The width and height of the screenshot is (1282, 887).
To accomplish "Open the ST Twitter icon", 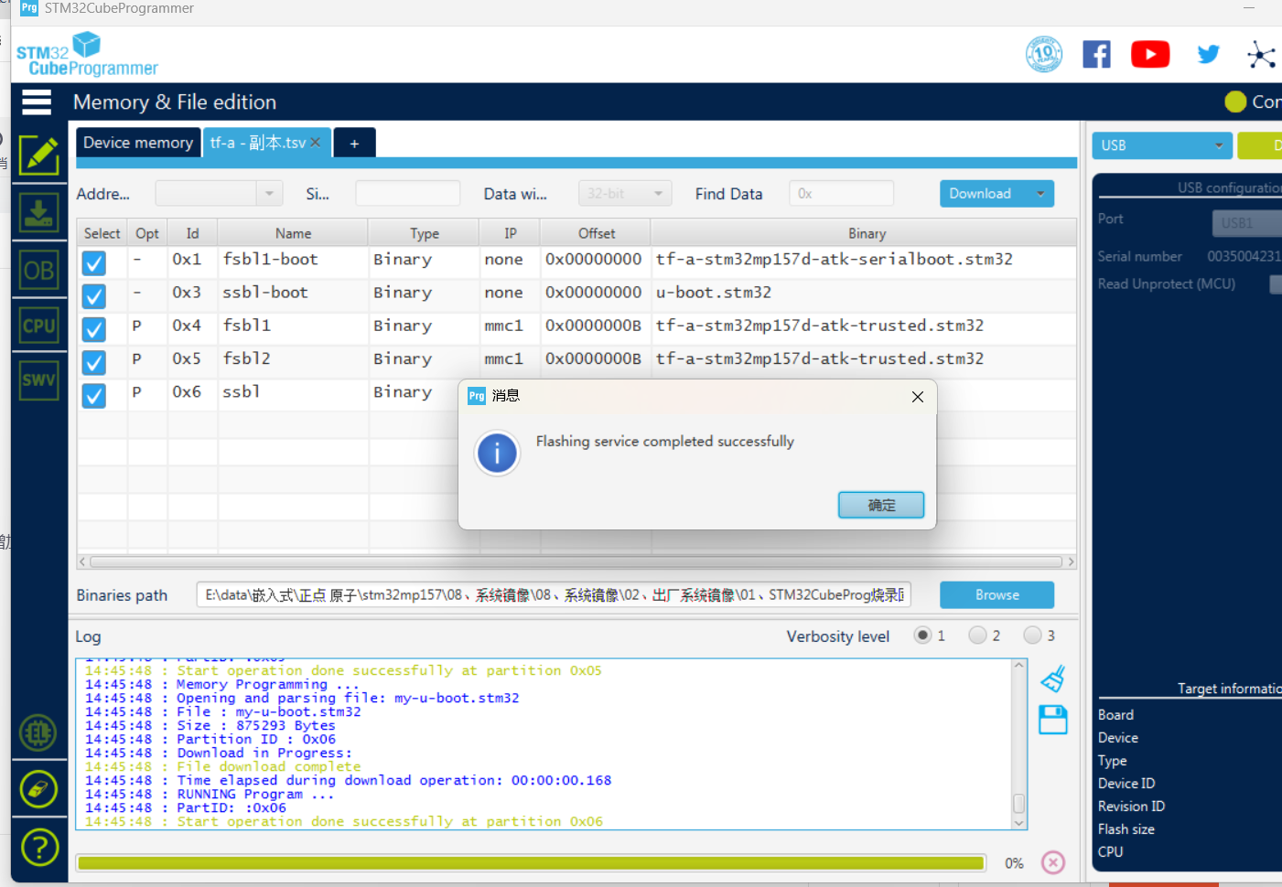I will click(x=1208, y=54).
